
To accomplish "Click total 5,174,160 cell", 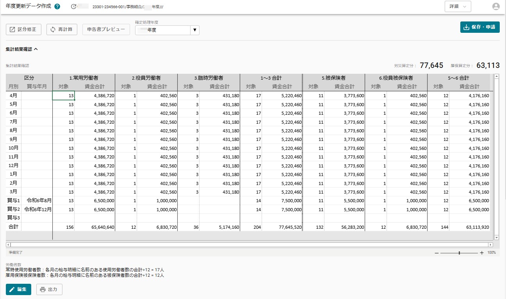I will point(220,227).
